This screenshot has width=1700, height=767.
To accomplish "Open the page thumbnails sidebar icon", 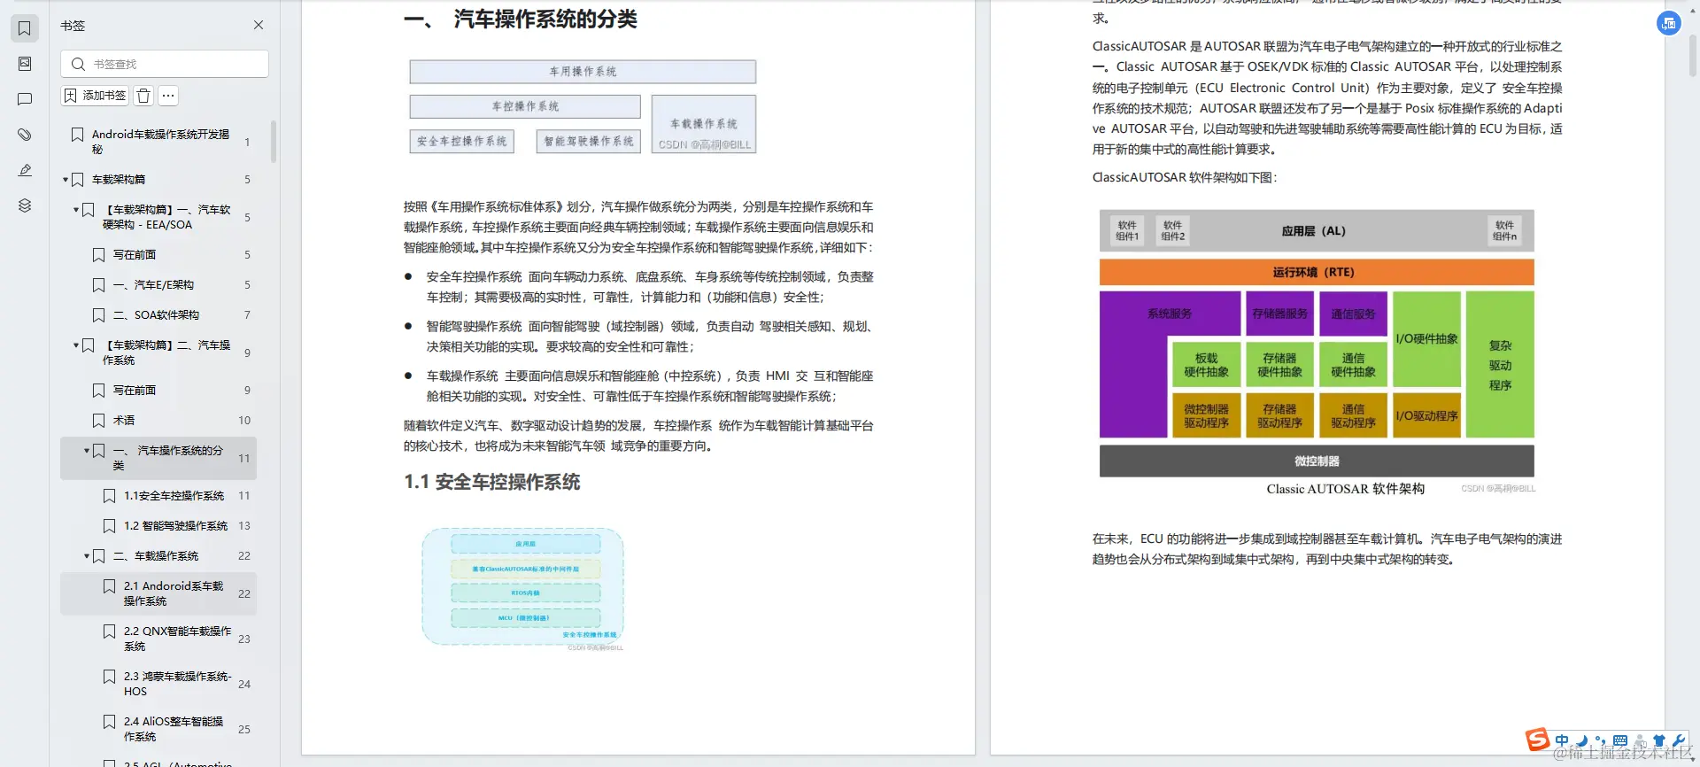I will (x=25, y=64).
